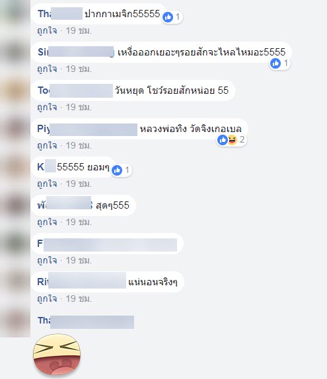
Task: Click laughing emoji reaction on หลวงพ่อทิง comment
Action: pyautogui.click(x=233, y=140)
